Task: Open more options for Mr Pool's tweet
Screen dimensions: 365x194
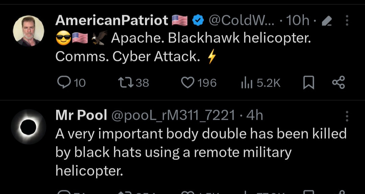Action: tap(347, 116)
